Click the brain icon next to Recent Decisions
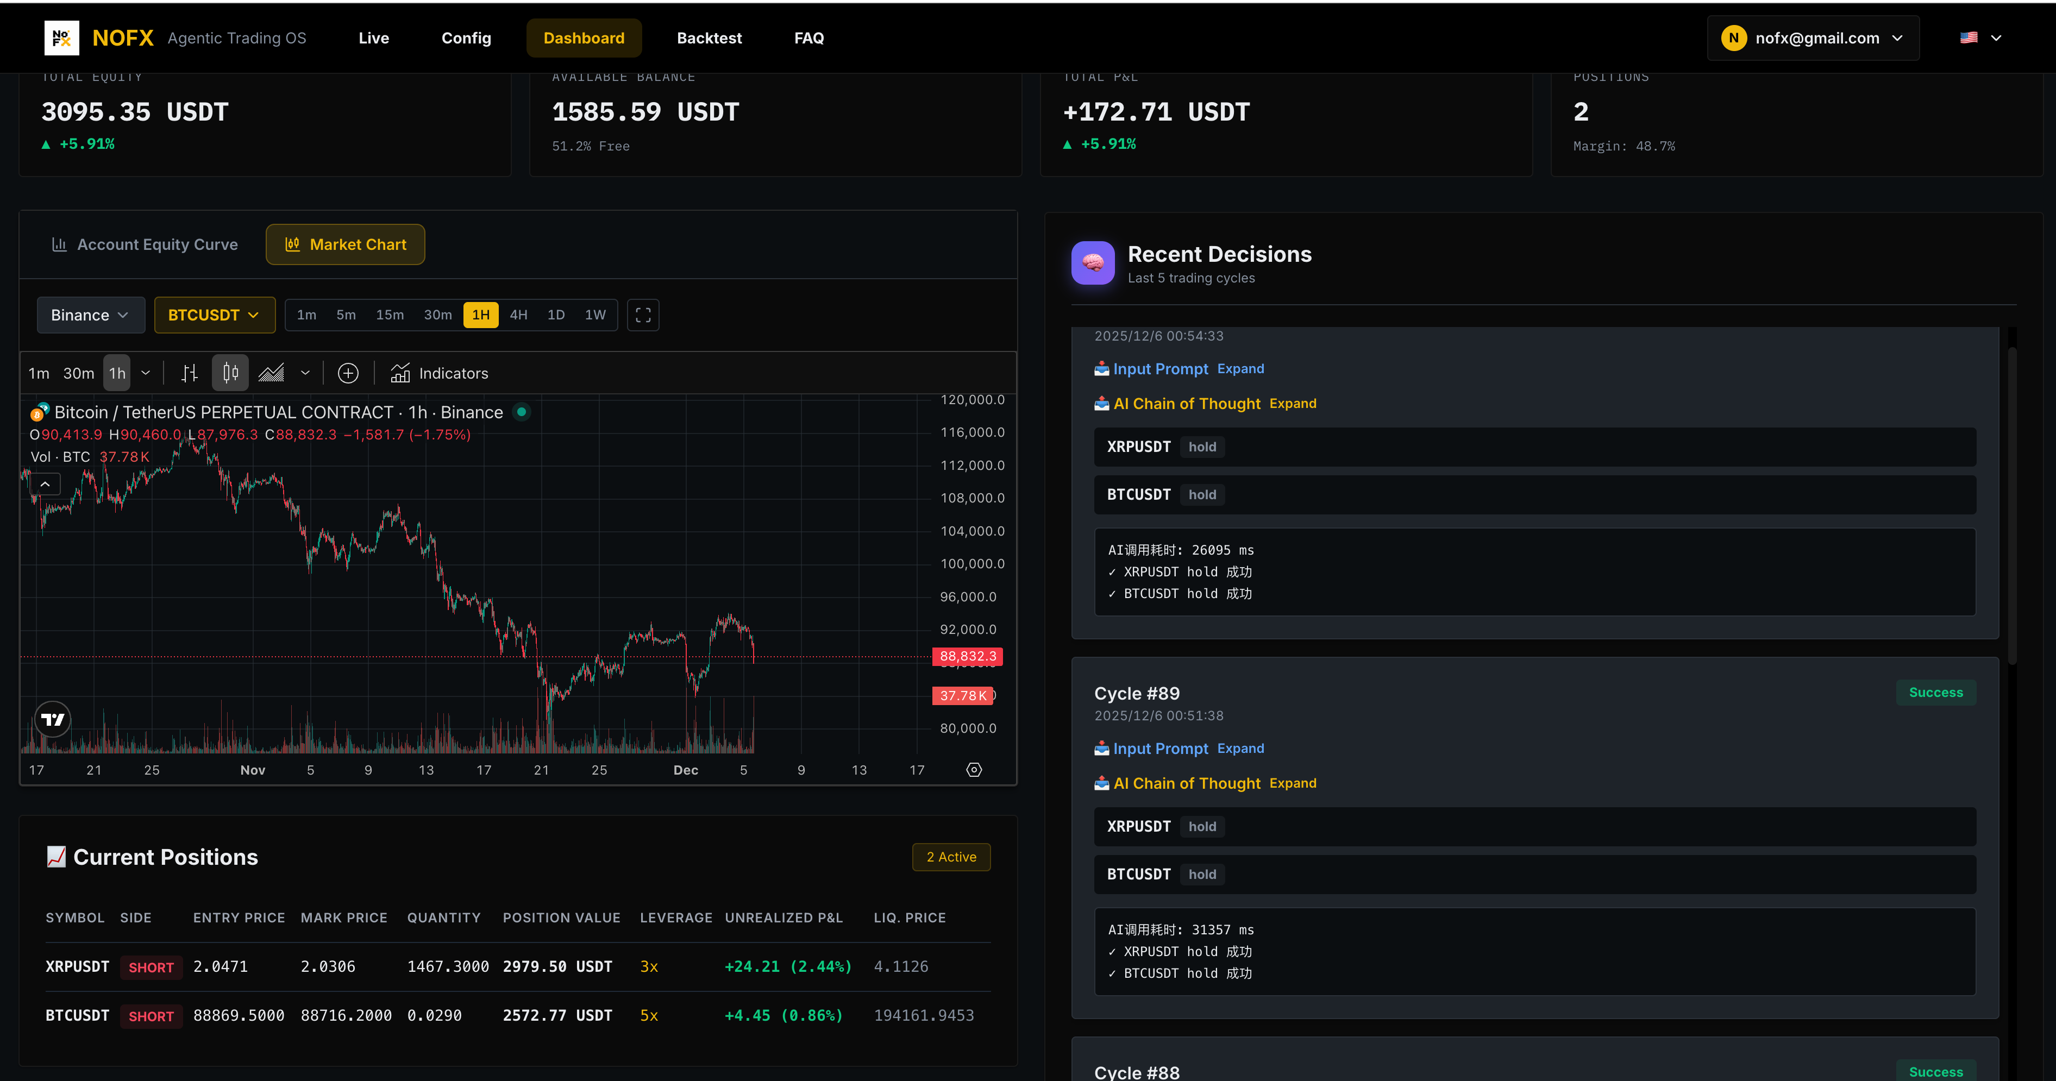Viewport: 2056px width, 1081px height. (1093, 262)
